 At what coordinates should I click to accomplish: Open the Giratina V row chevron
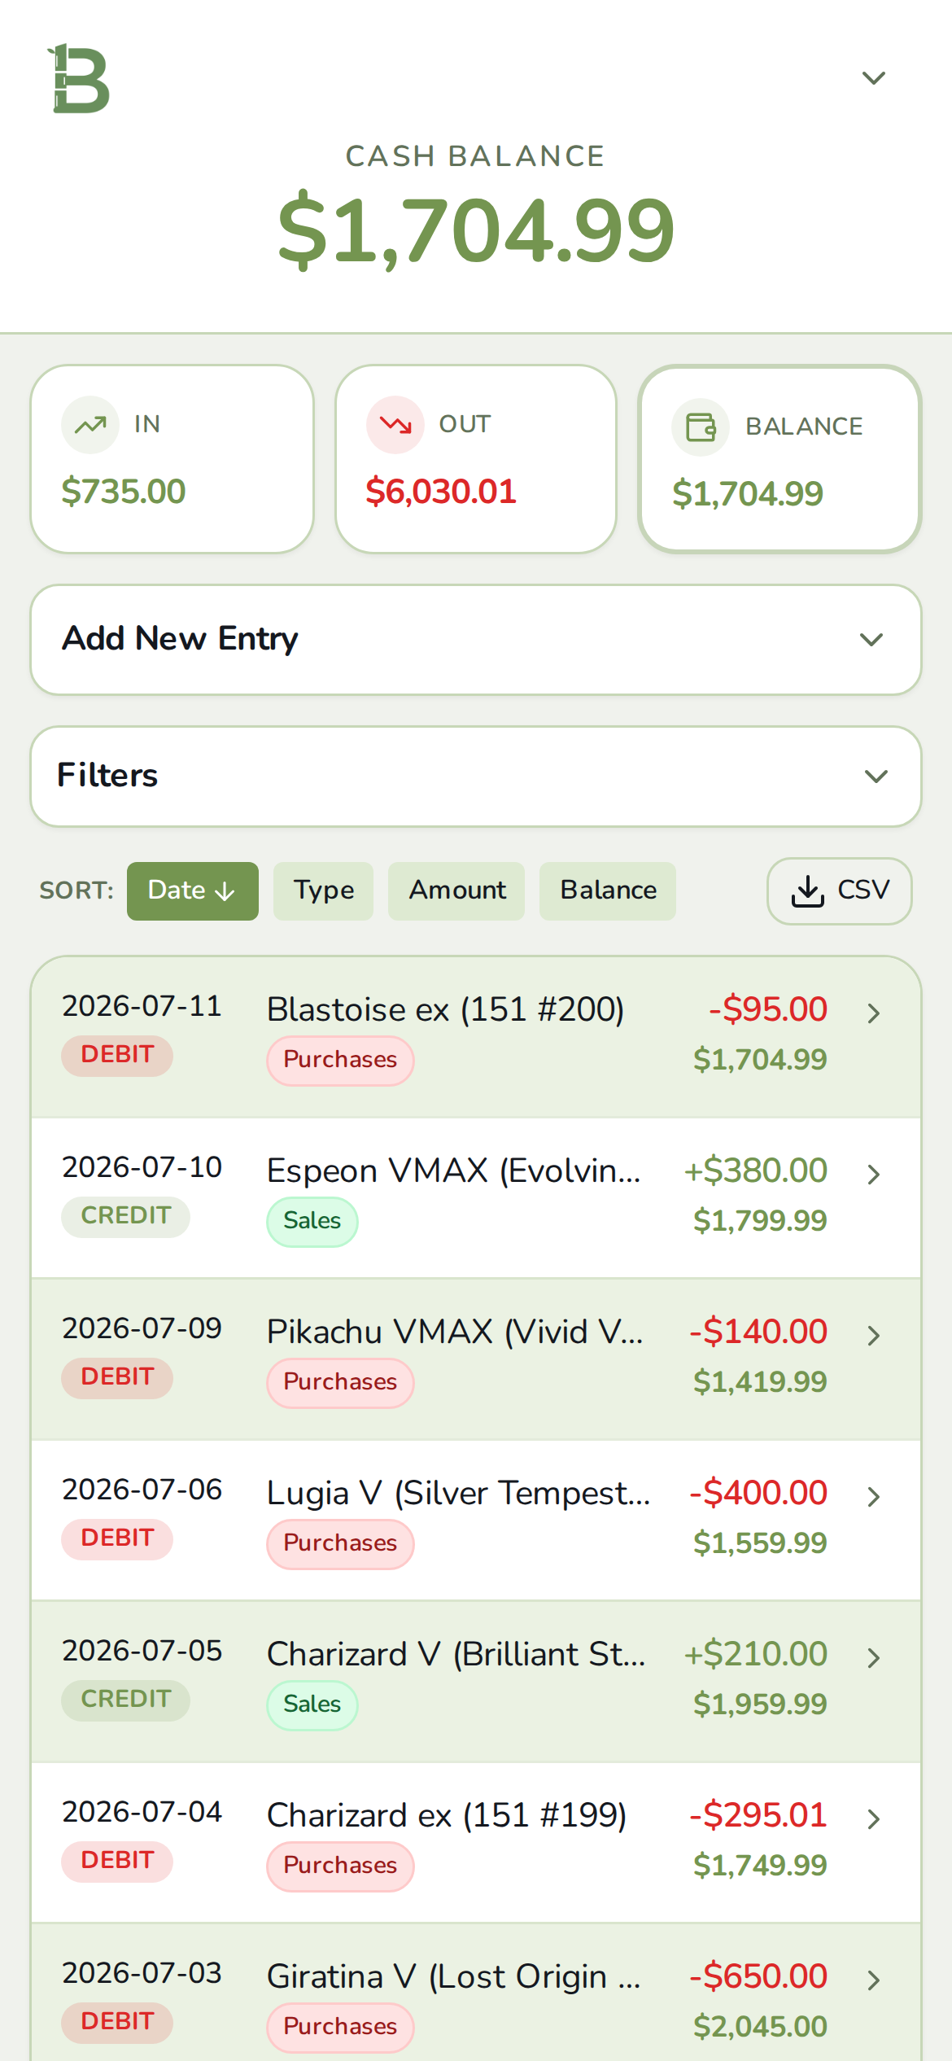[x=874, y=1980]
